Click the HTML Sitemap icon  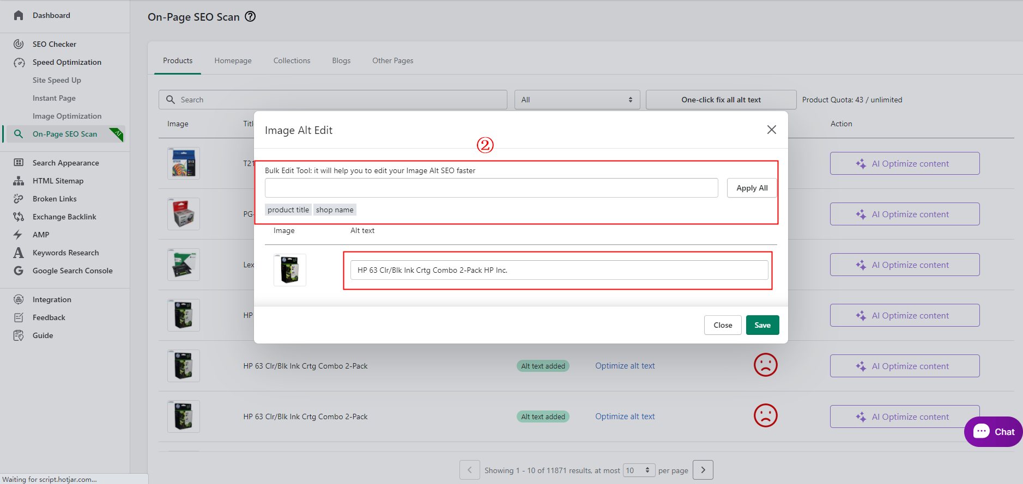click(19, 181)
